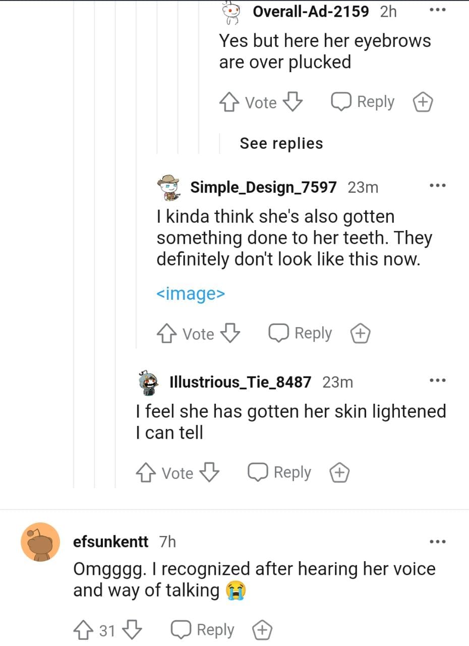The image size is (469, 646).
Task: Downvote Simple_Design_7597's teeth comment
Action: click(x=230, y=334)
